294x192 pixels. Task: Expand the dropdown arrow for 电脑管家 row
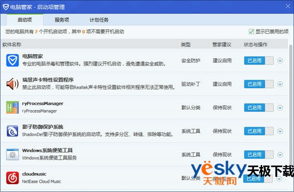[x=280, y=61]
